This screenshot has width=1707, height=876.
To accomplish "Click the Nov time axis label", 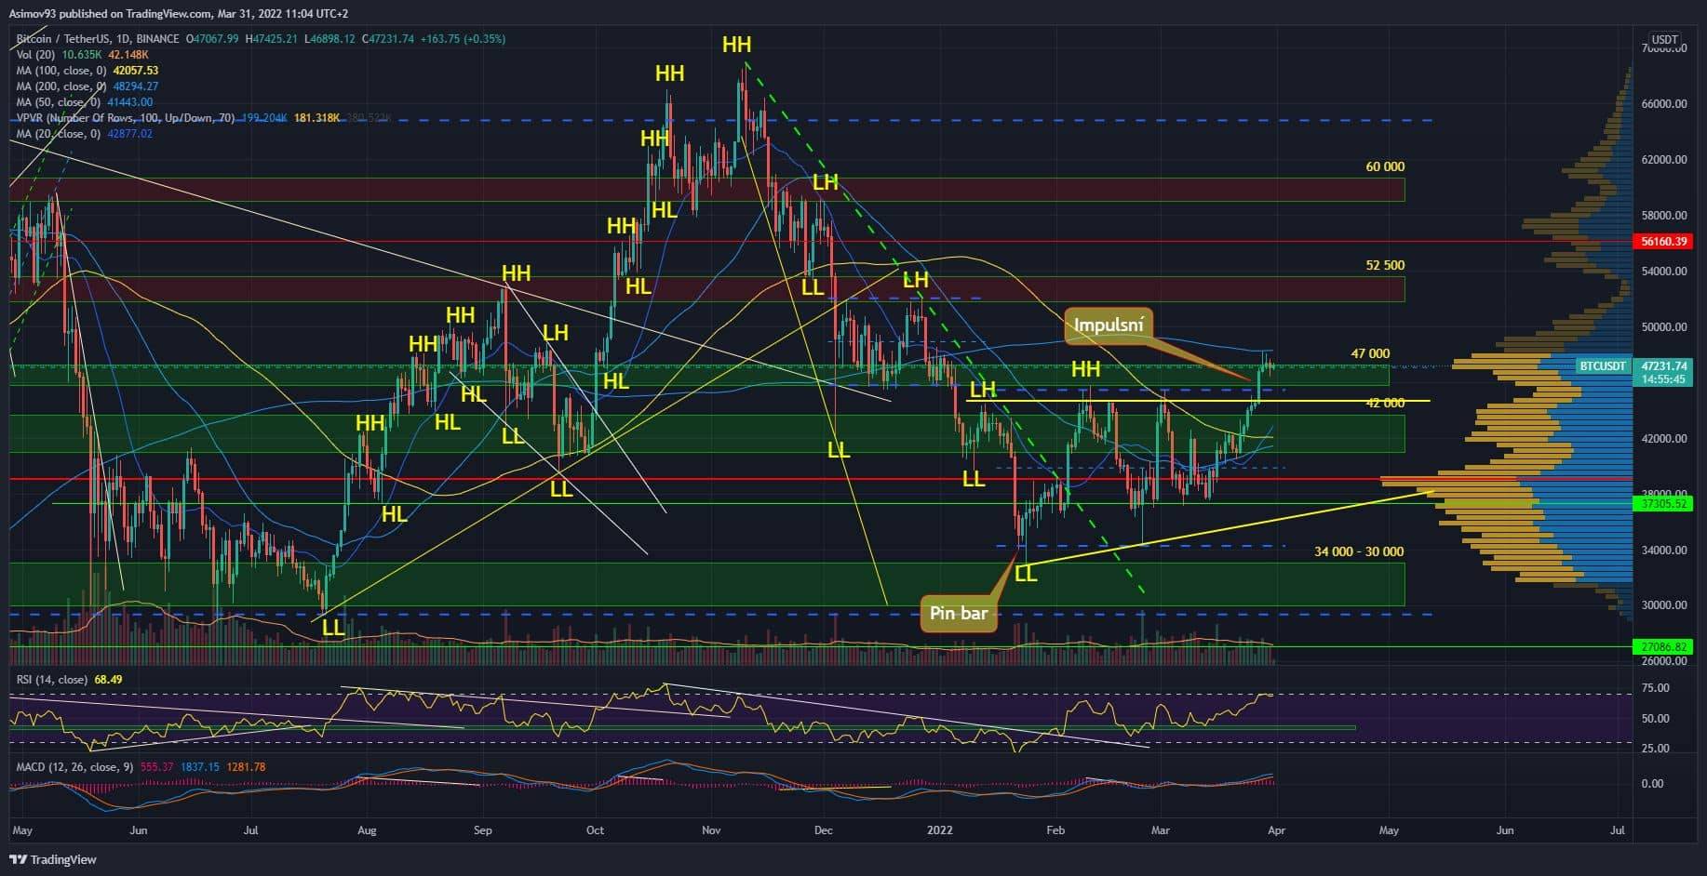I will tap(711, 830).
